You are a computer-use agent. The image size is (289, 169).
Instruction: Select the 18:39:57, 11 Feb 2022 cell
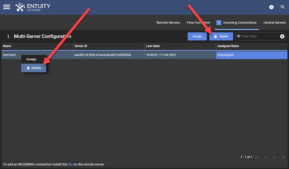coord(180,55)
